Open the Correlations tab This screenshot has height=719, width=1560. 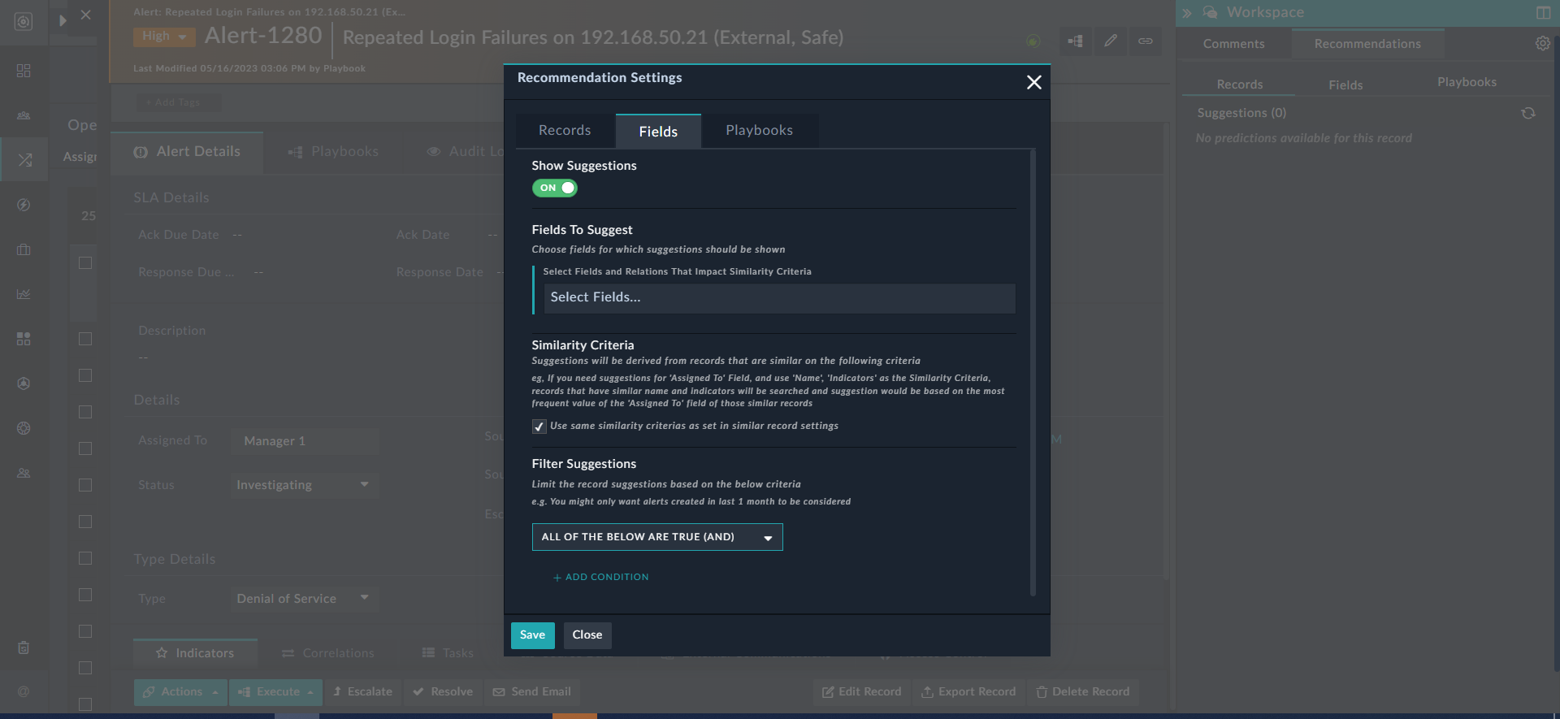pyautogui.click(x=328, y=653)
